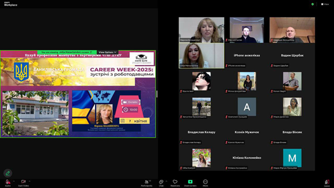Viewport: 334px width, 188px height.
Task: Click the Audio microphone icon
Action: 8,182
